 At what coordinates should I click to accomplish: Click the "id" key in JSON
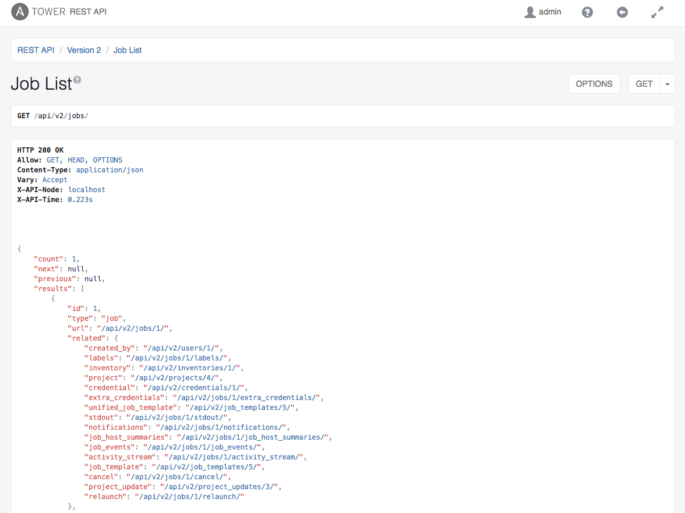coord(76,309)
